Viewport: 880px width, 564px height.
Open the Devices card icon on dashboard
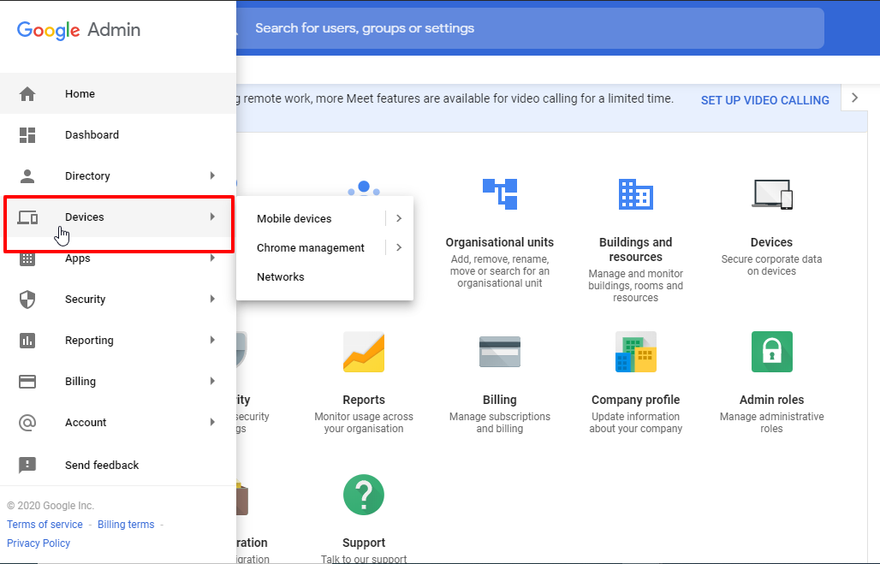pos(771,194)
